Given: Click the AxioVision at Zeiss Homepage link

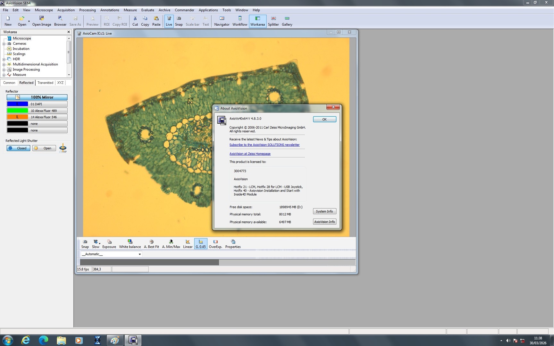Looking at the screenshot, I should coord(250,153).
